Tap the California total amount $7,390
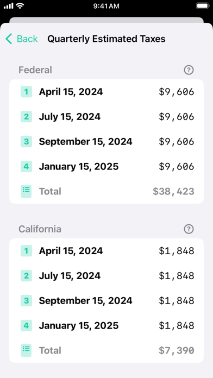 (177, 350)
